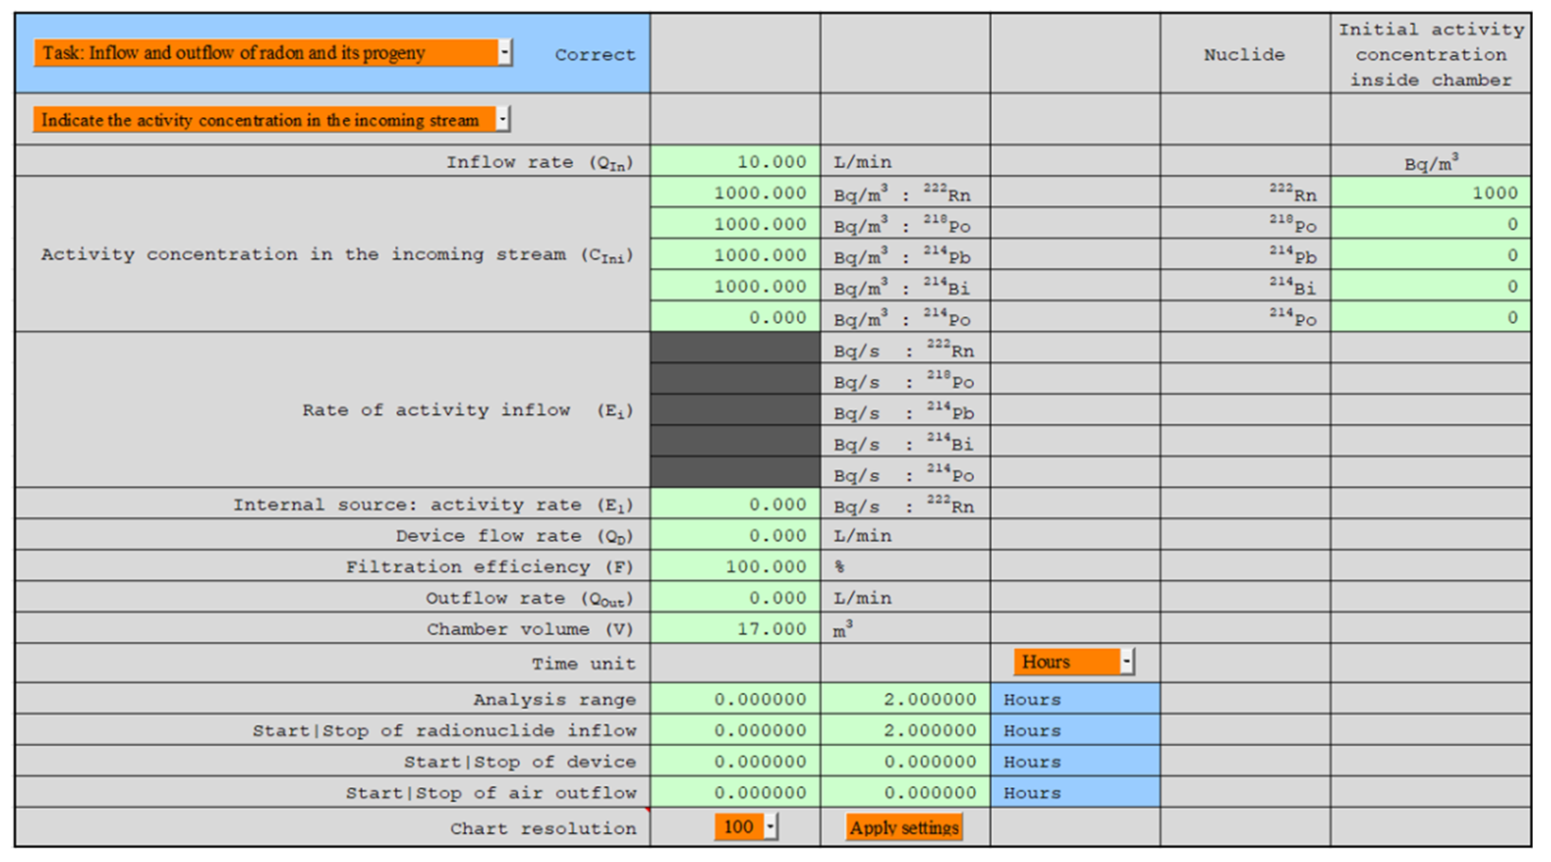Click the 214Po incoming concentration value 0.000
Screen dimensions: 1551x862
point(735,317)
